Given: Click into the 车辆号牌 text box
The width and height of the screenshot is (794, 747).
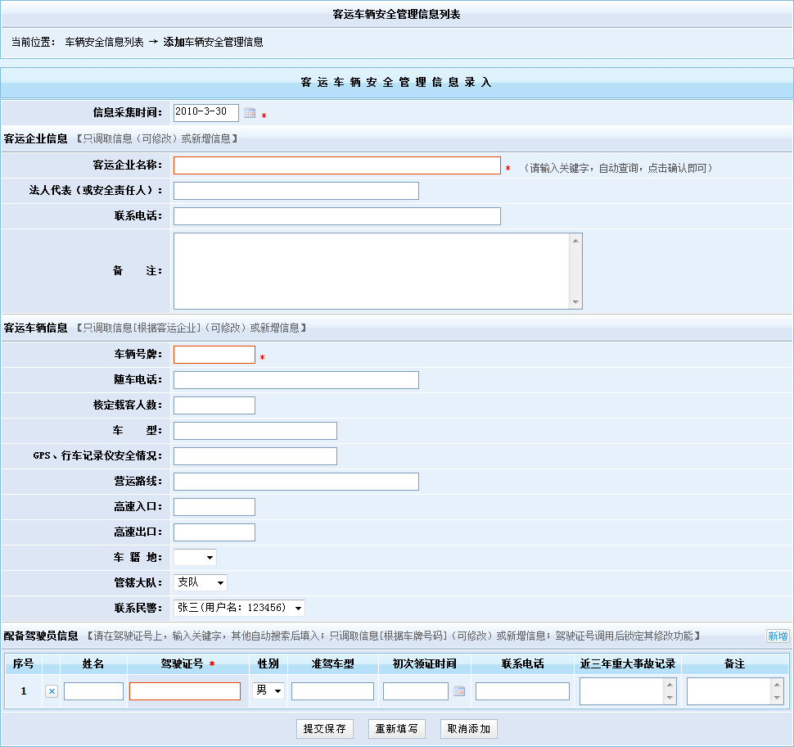Looking at the screenshot, I should click(214, 355).
